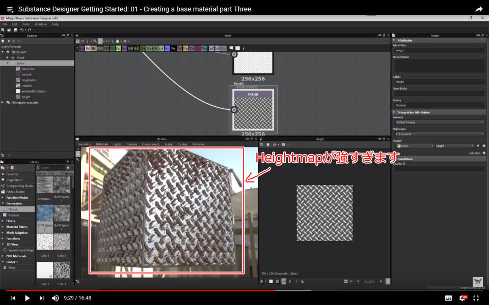Add a Blur (Blr) node from toolbar
Viewport: 489px width, 305px height.
click(94, 48)
